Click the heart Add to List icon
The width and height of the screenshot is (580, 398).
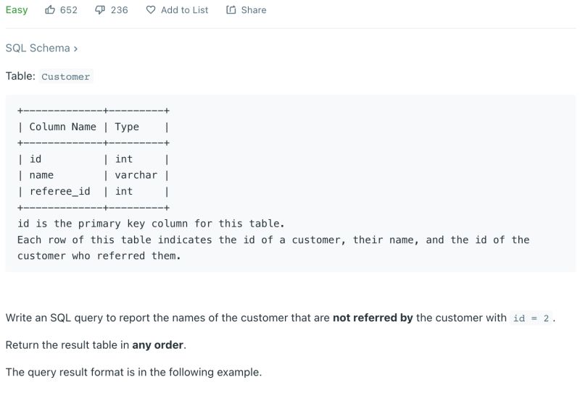click(151, 10)
